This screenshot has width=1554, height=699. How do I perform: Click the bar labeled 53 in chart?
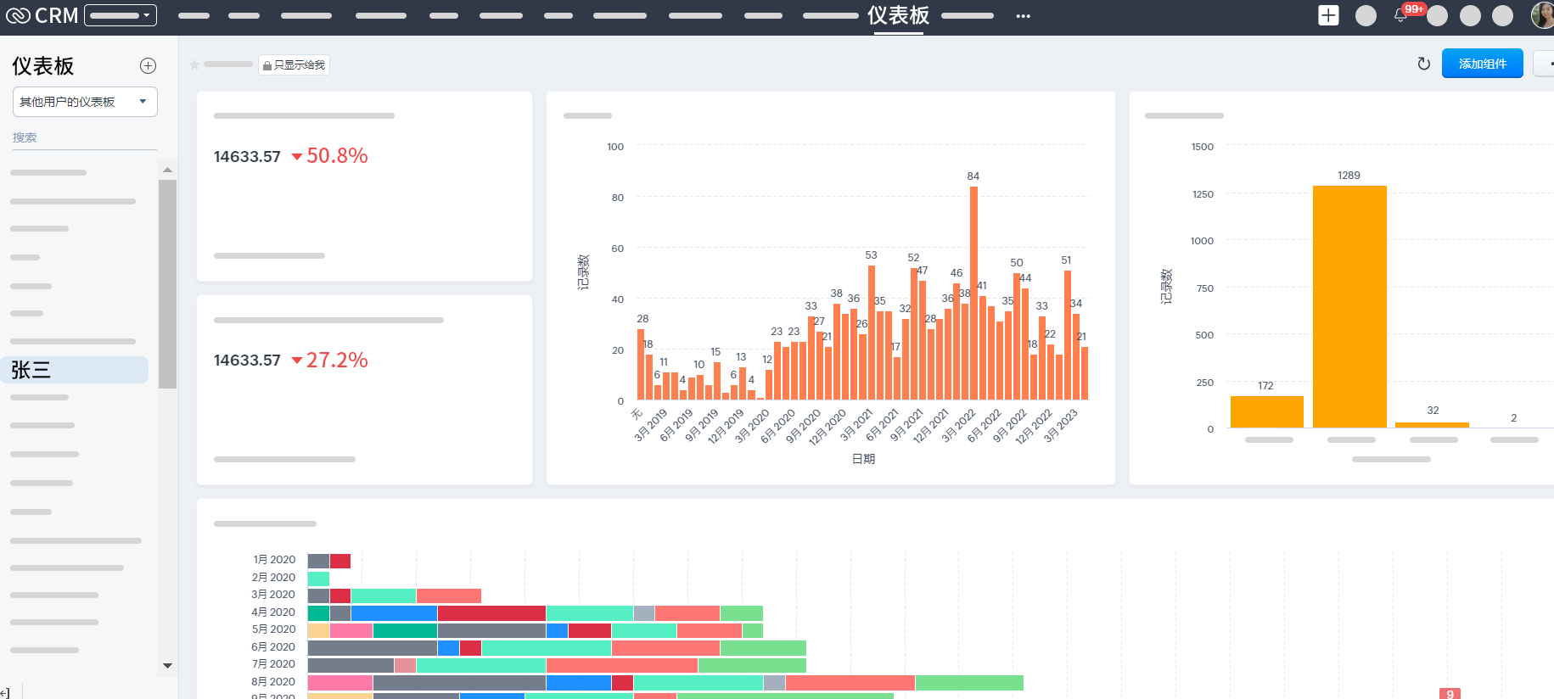coord(872,333)
